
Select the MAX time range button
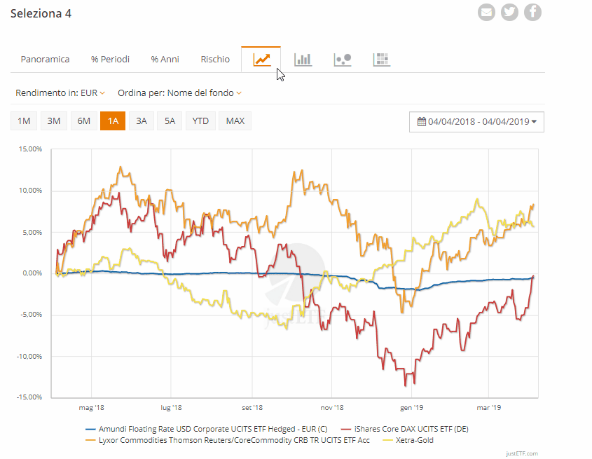pos(235,121)
